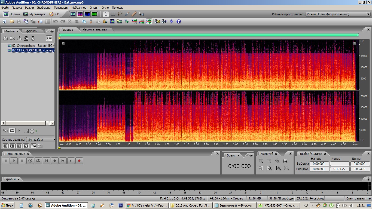Viewport: 372px width, 209px height.
Task: Start recording with the red Record button
Action: coord(79,161)
